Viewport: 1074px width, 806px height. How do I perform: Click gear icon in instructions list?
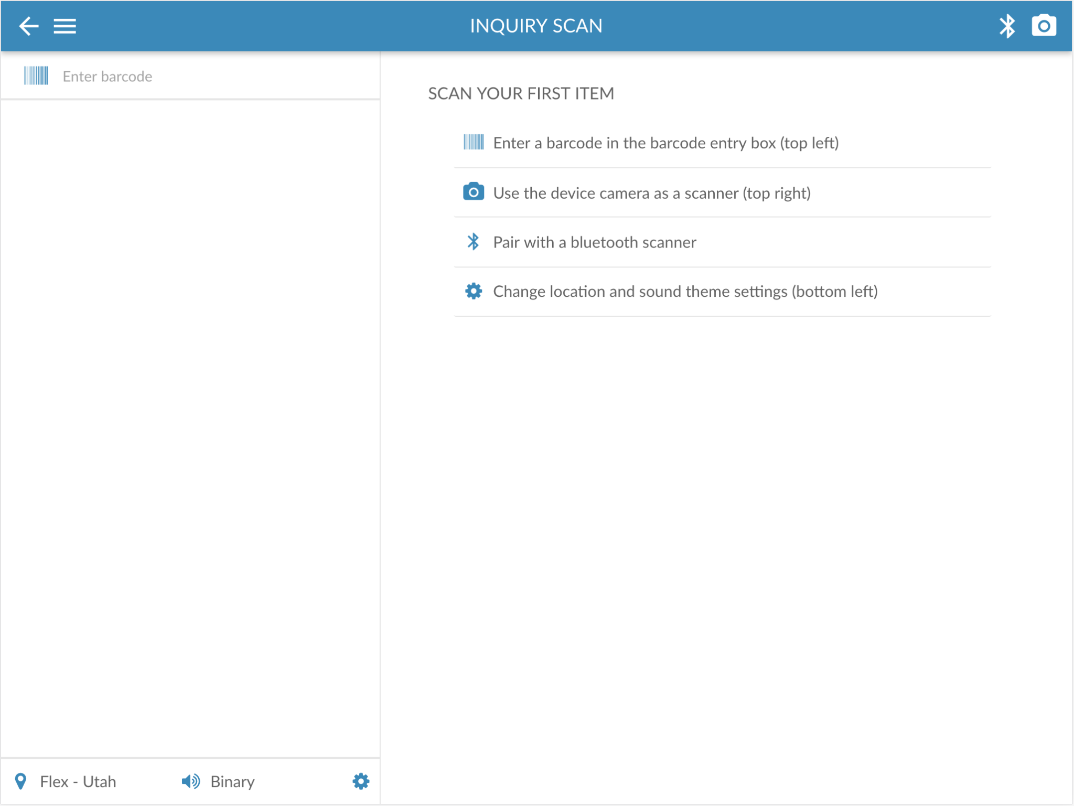click(474, 291)
